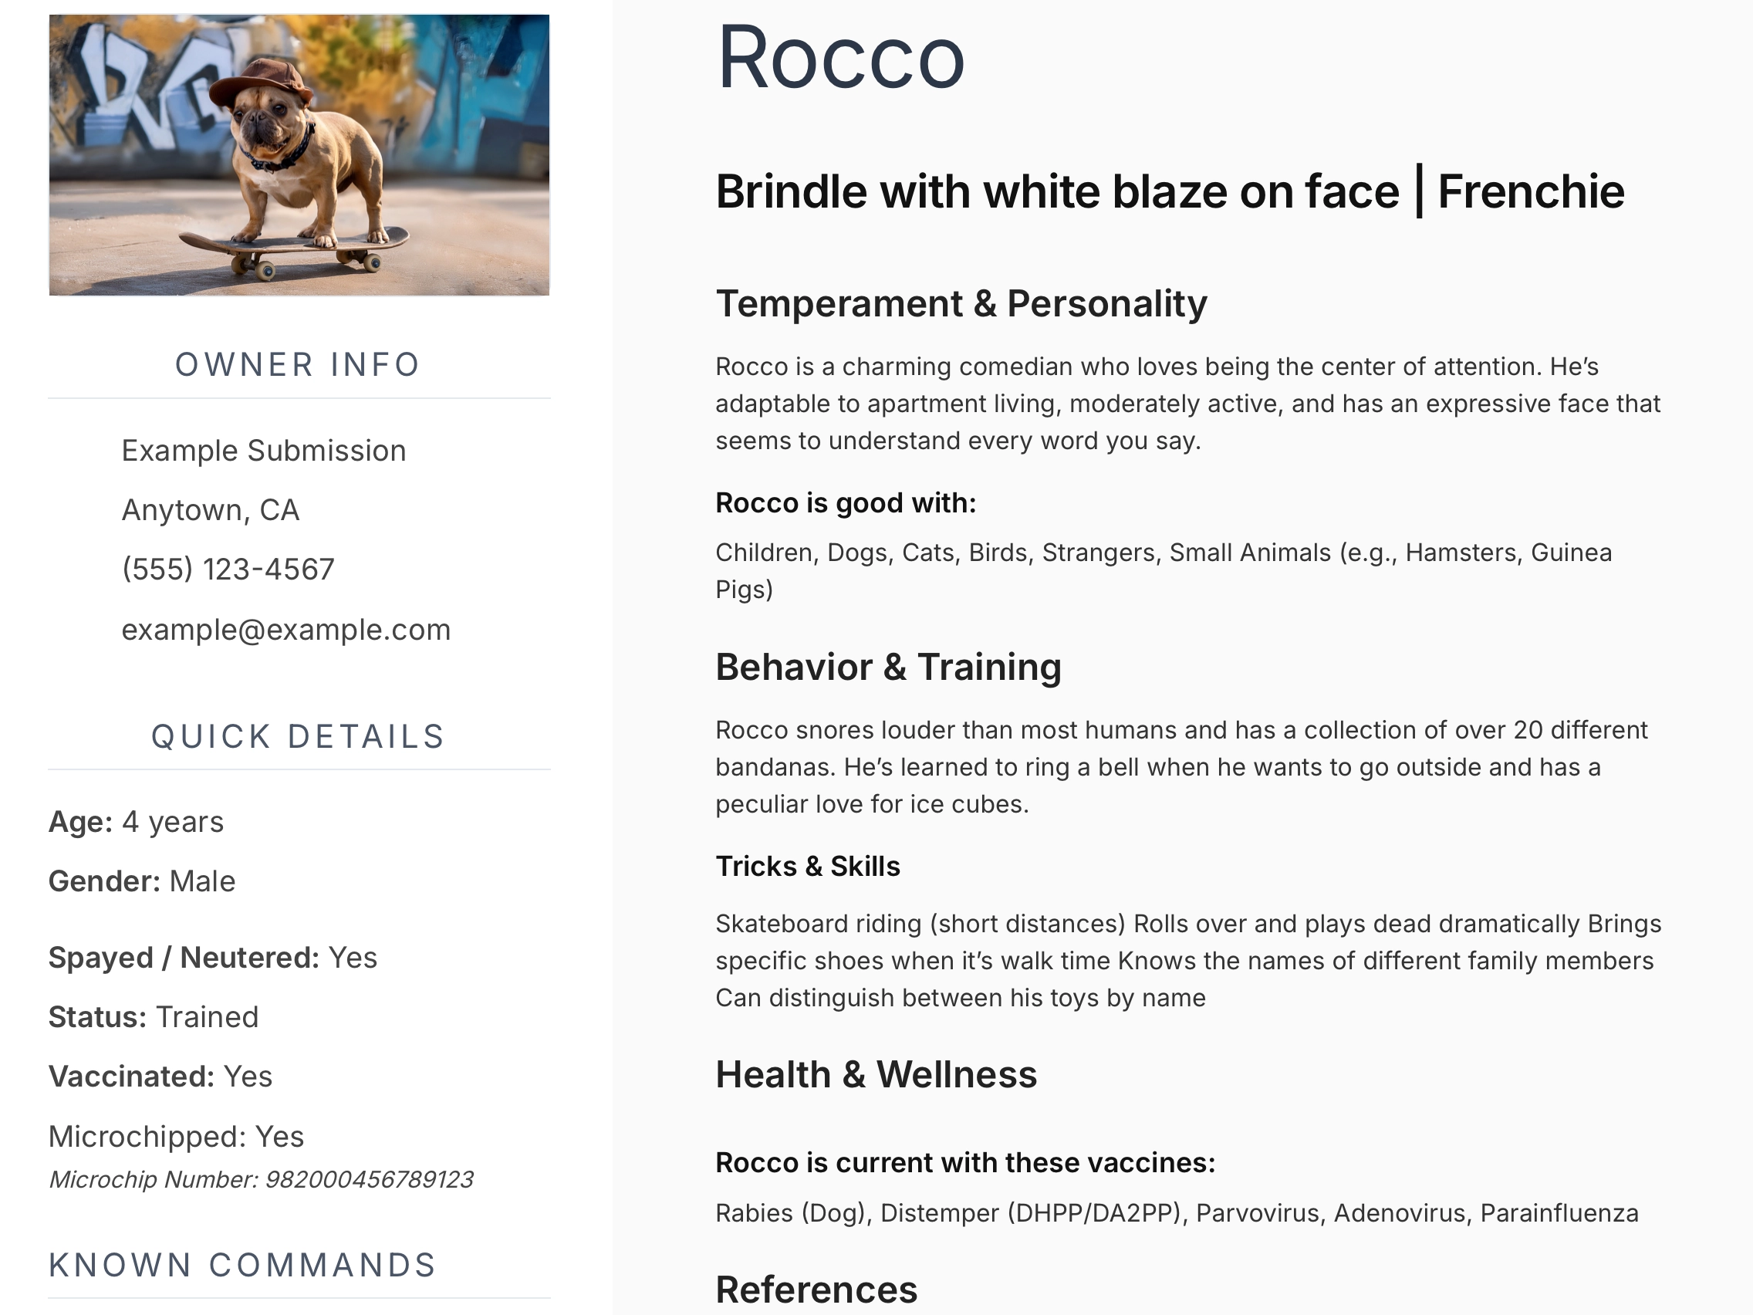The width and height of the screenshot is (1753, 1315).
Task: Click the Tricks & Skills subheading
Action: [807, 867]
